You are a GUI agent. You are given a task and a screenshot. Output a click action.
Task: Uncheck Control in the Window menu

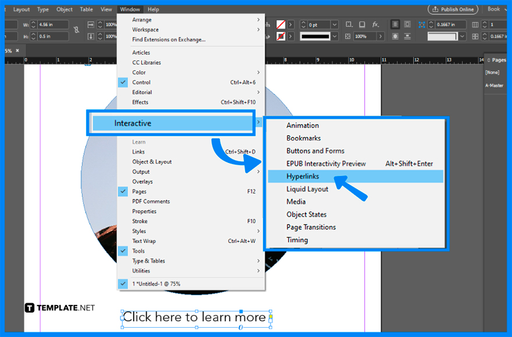pos(141,82)
